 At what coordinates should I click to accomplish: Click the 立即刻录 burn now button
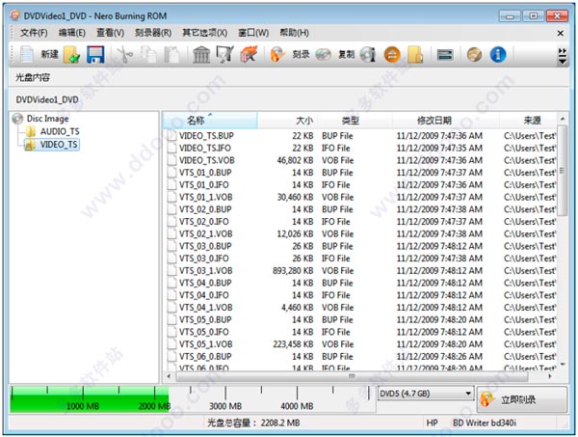click(522, 399)
